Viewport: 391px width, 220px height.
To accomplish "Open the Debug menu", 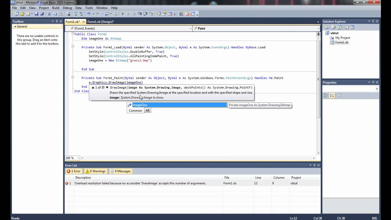I will pyautogui.click(x=67, y=8).
